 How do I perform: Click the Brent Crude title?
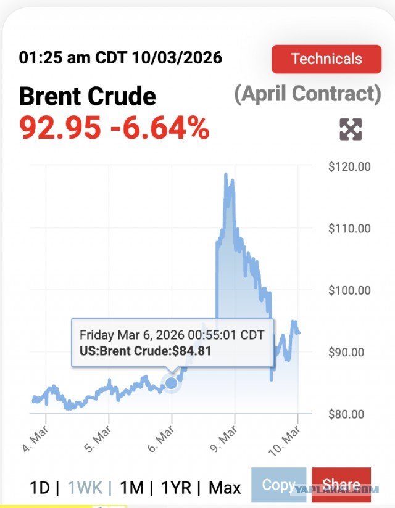coord(88,96)
